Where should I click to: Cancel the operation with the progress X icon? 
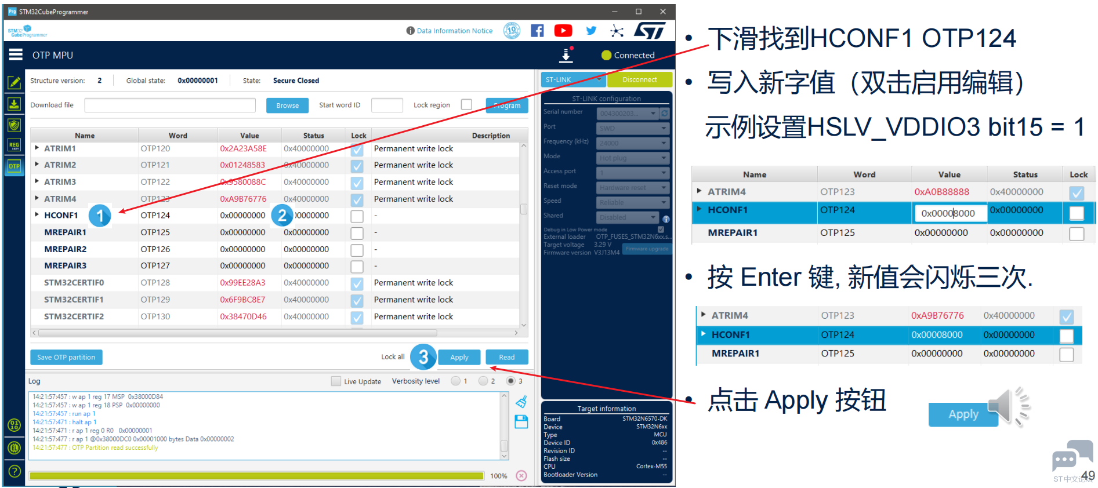(521, 476)
